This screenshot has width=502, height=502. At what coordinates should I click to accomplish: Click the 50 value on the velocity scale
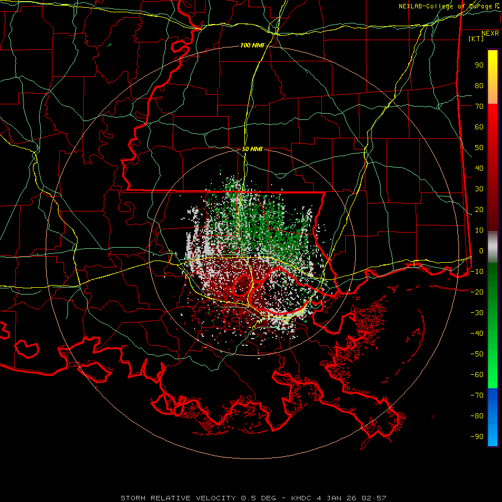(x=479, y=148)
